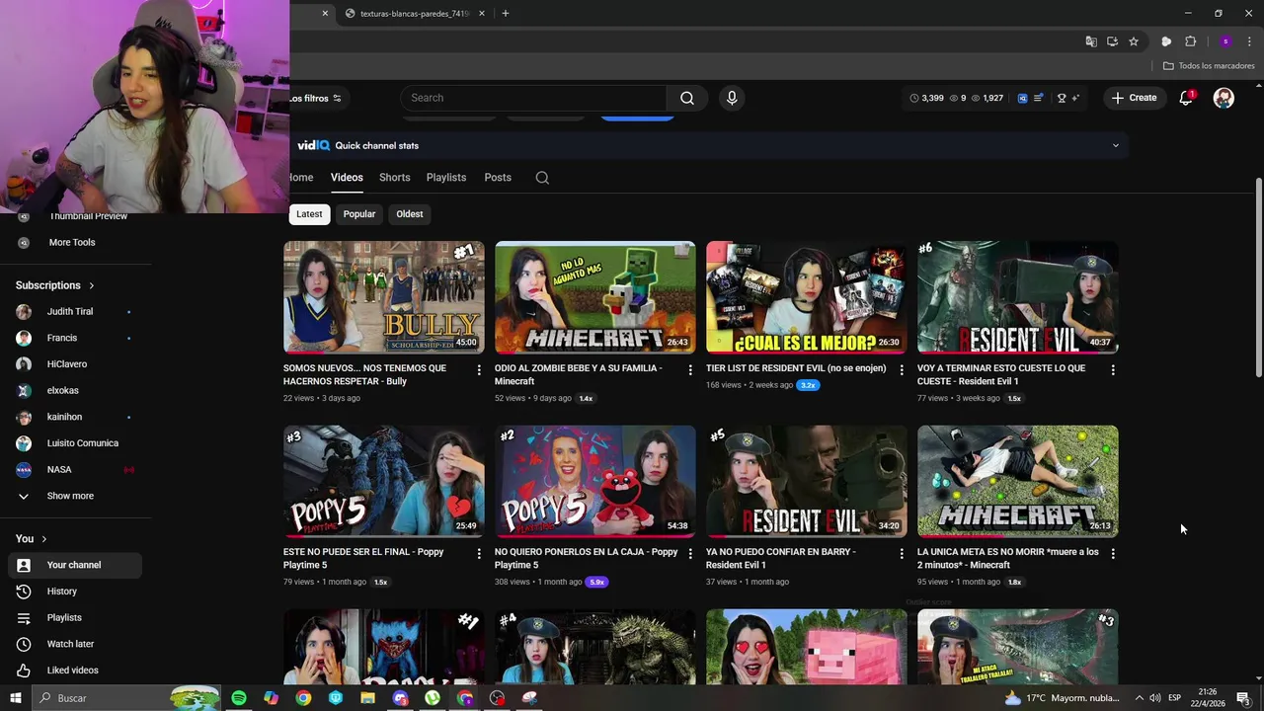Open Judith Tiral subscription
The height and width of the screenshot is (711, 1264).
click(x=74, y=312)
